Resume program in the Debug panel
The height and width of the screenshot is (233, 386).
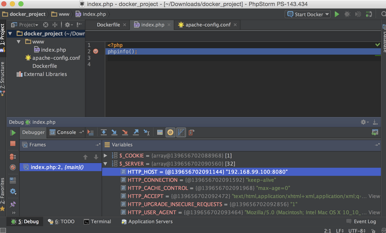tap(13, 133)
